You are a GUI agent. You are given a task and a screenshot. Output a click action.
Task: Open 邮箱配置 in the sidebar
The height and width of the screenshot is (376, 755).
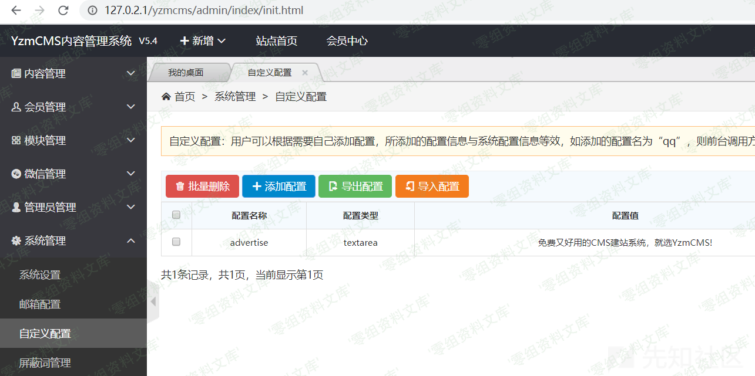[40, 304]
